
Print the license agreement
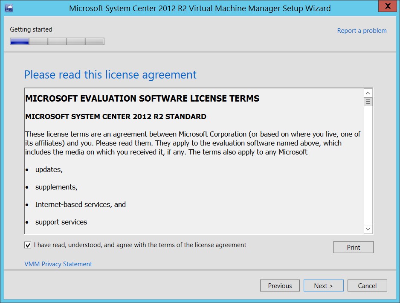point(354,247)
